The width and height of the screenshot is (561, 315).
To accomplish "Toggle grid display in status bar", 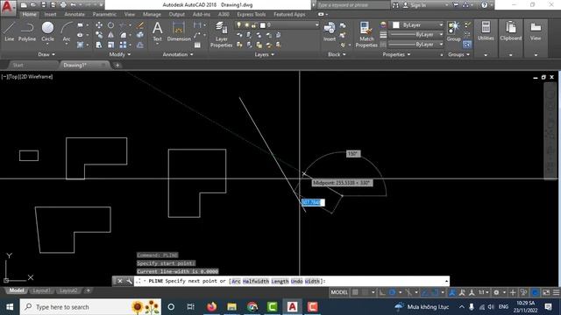I will pos(355,292).
